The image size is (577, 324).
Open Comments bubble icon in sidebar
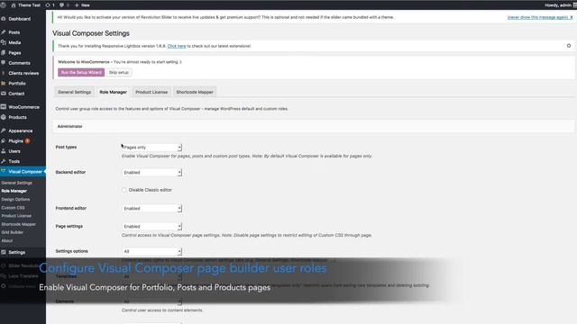pos(4,63)
